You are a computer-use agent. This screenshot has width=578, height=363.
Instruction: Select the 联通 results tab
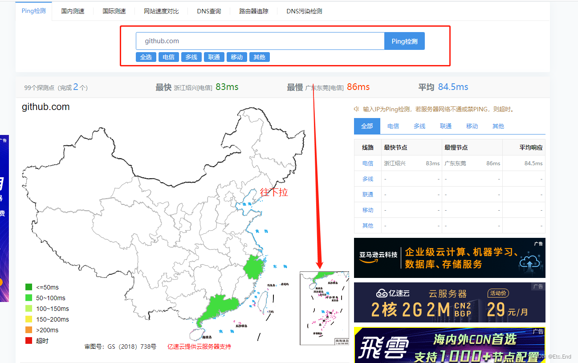click(x=446, y=126)
